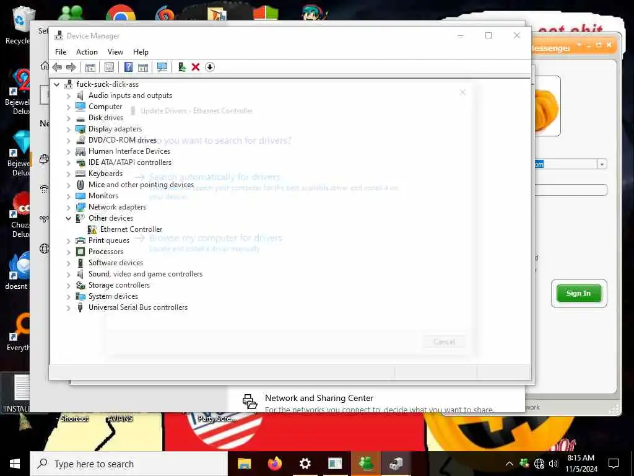Click the Scan for hardware changes monitor icon

click(x=162, y=67)
